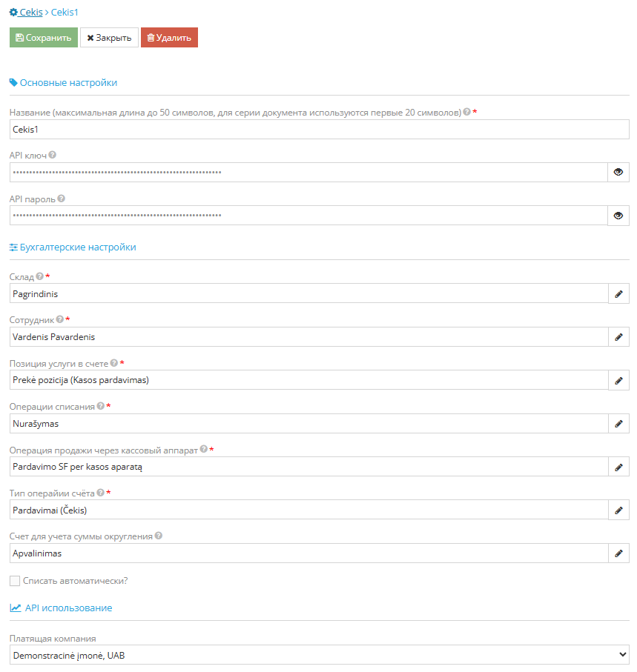Show the API пароль with eye icon
The width and height of the screenshot is (637, 672).
(x=618, y=216)
